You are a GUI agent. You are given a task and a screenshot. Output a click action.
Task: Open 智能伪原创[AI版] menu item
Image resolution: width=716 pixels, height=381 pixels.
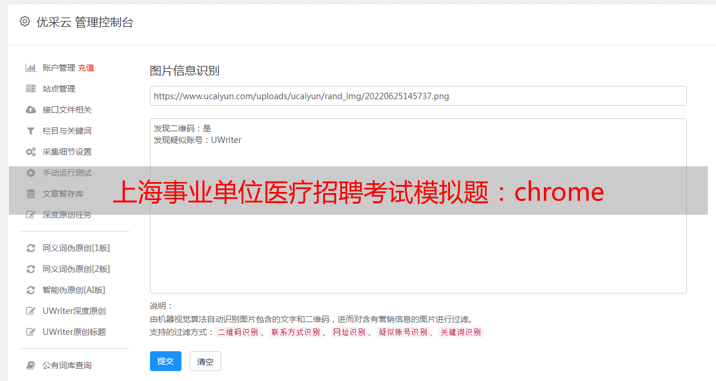74,290
